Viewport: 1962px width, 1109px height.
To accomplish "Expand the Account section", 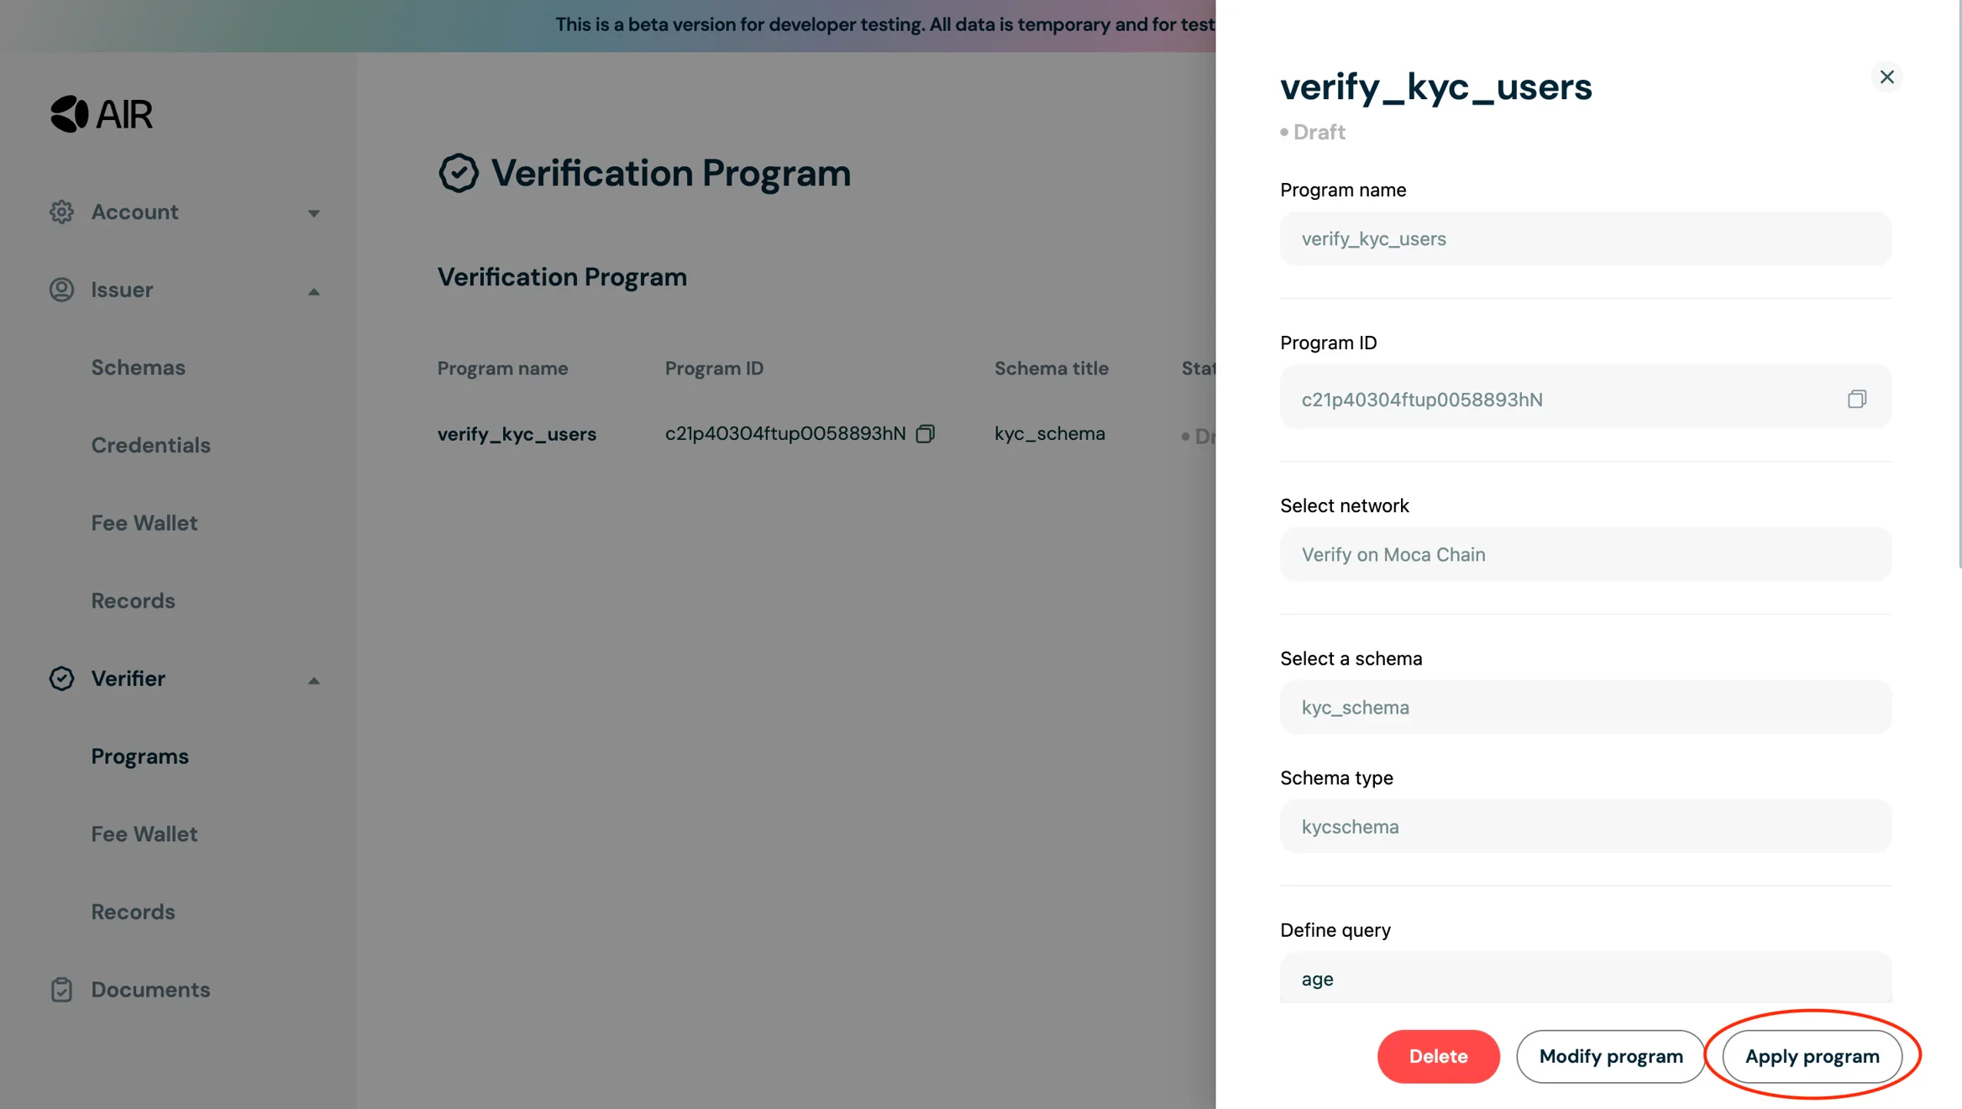I will point(313,212).
